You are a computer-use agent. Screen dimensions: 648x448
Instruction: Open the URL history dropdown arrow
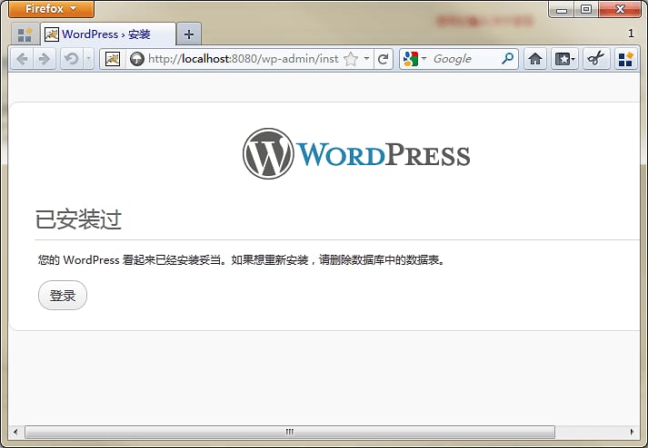[x=366, y=59]
